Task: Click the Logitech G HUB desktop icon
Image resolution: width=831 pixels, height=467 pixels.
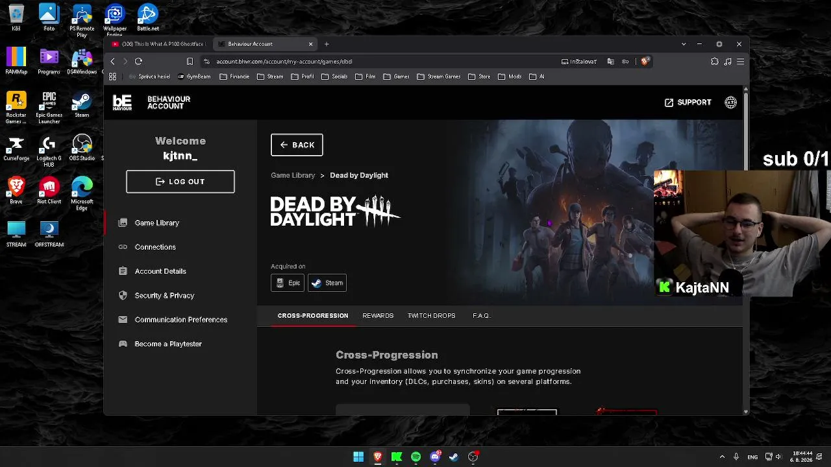Action: pos(49,152)
